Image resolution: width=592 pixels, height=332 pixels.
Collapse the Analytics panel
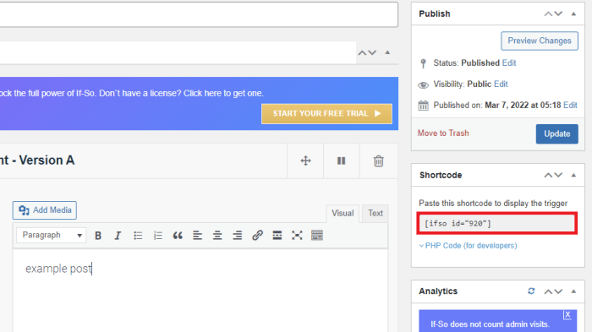573,291
